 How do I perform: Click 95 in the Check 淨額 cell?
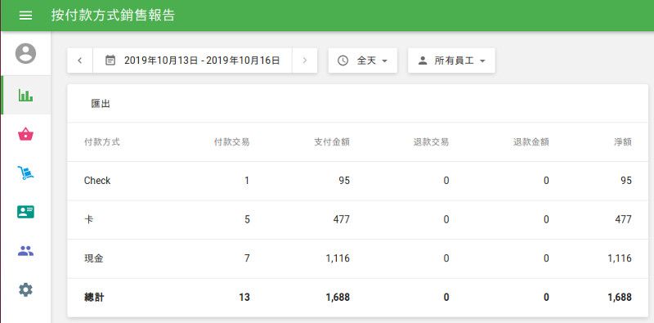pyautogui.click(x=626, y=181)
